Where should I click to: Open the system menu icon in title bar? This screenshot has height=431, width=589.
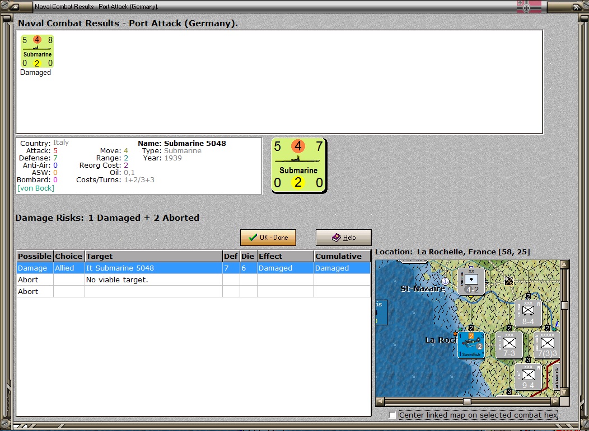(x=15, y=6)
